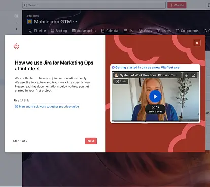210x187 pixels.
Task: Switch to the List tab
Action: 129,30
